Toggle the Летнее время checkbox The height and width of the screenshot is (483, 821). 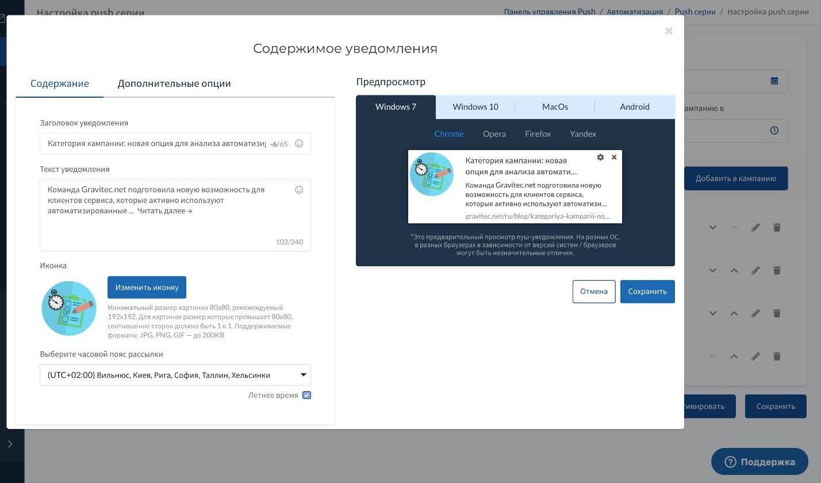pyautogui.click(x=307, y=395)
